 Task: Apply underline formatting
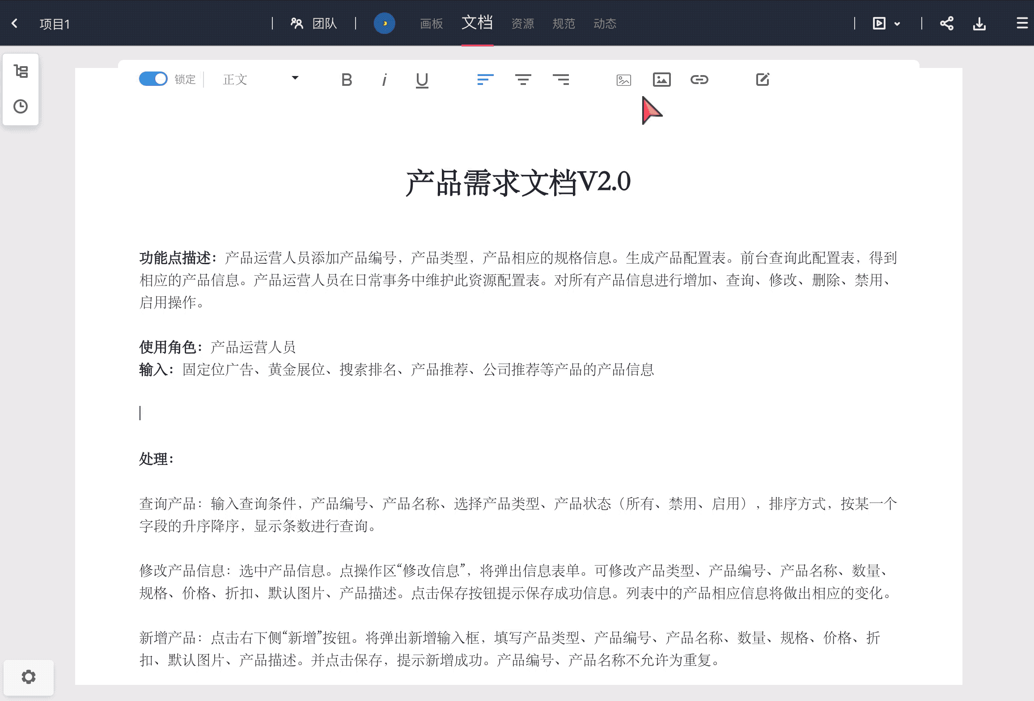coord(422,80)
